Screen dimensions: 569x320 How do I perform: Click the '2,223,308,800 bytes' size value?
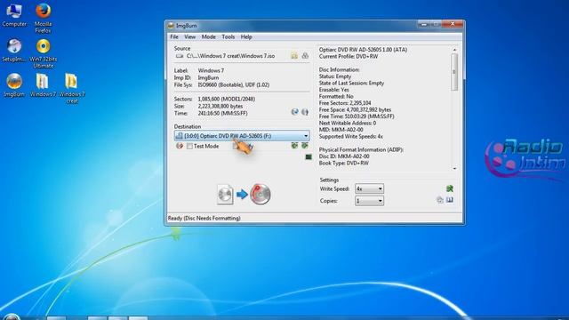220,107
